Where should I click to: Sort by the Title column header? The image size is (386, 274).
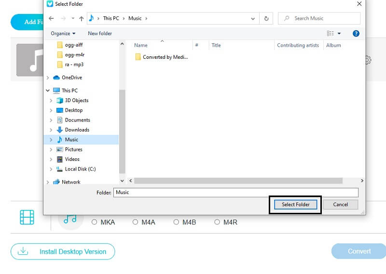pyautogui.click(x=216, y=45)
